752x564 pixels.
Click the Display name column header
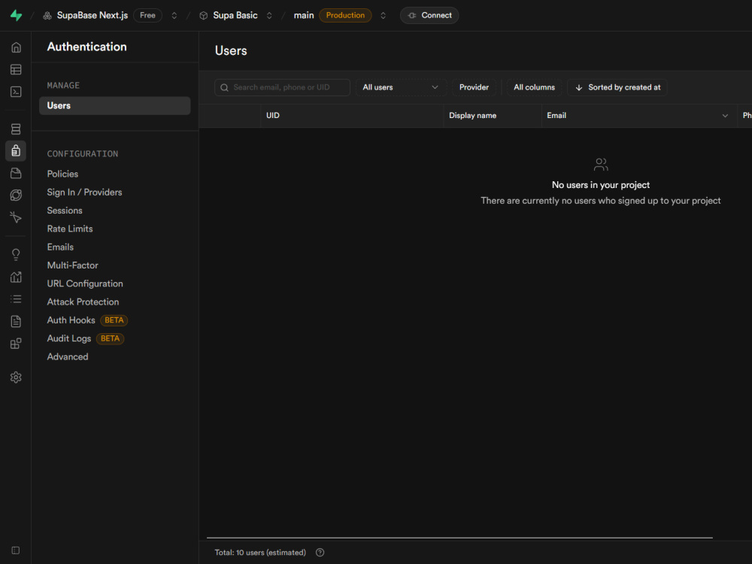(x=493, y=116)
